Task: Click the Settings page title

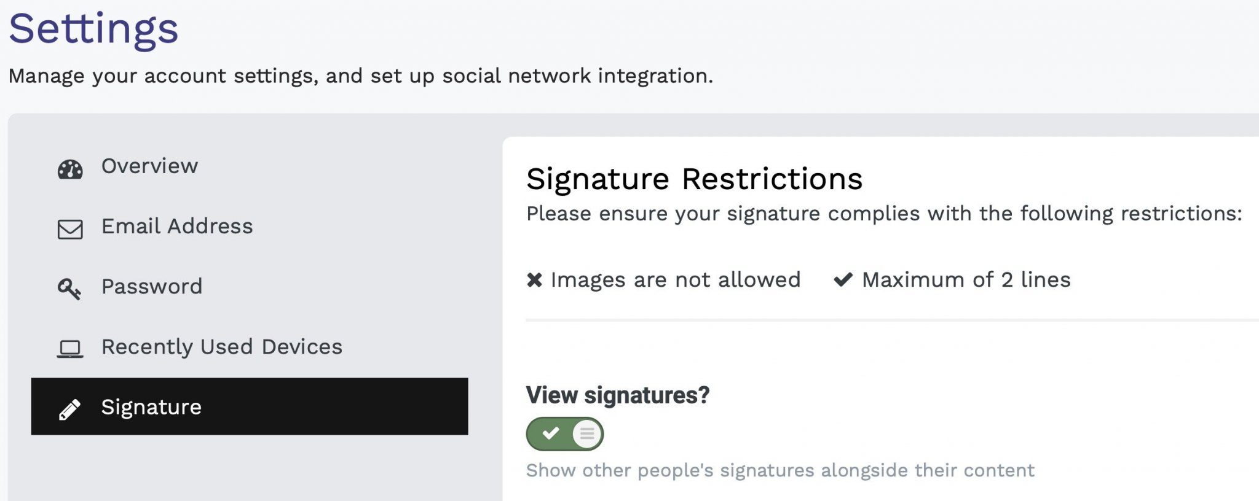Action: 93,29
